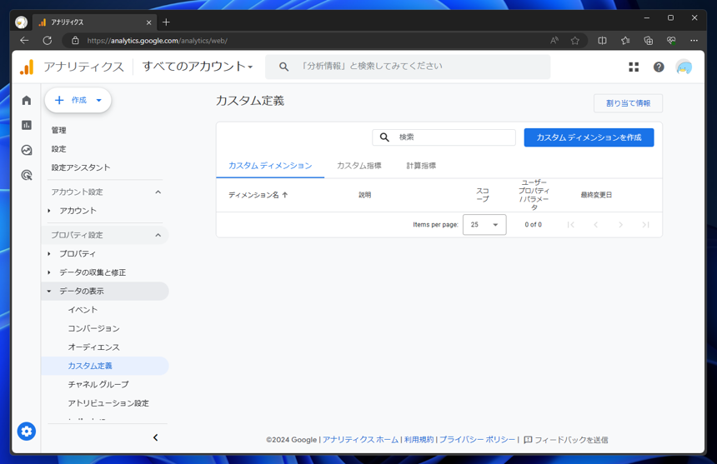Click the 割り当て情報 button
This screenshot has width=717, height=464.
click(628, 103)
